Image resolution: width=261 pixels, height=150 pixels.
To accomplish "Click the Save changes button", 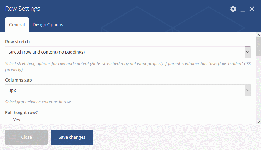I will 72,137.
